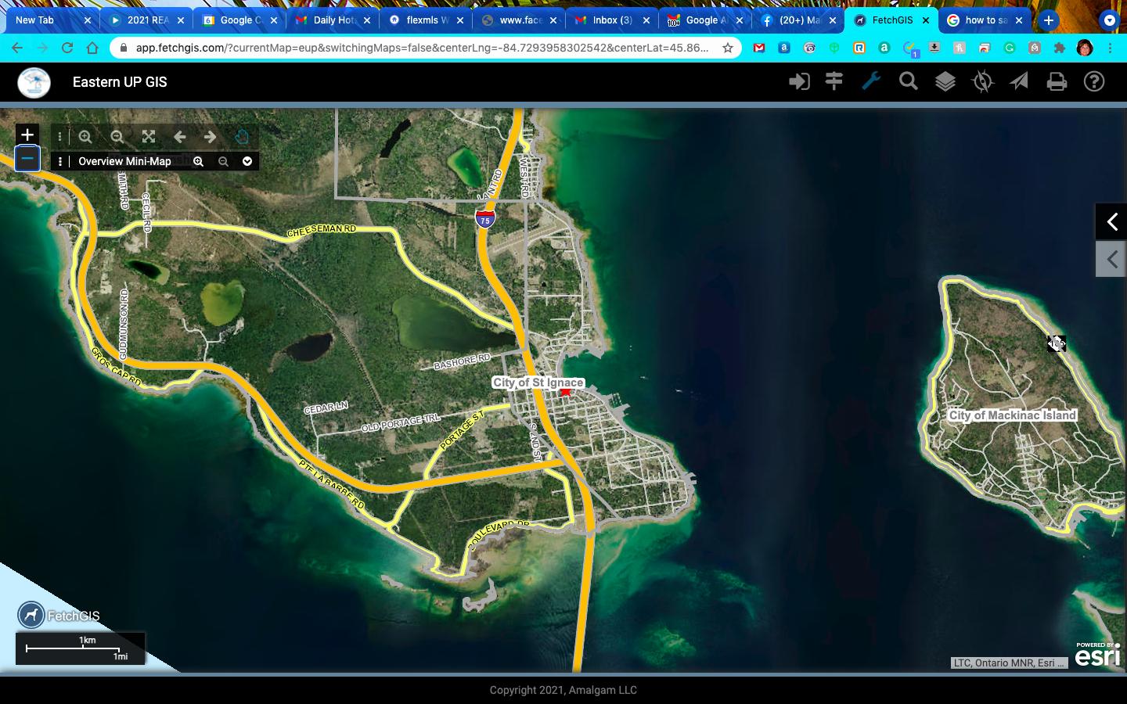Click the wrench tools icon
The image size is (1127, 704).
[871, 81]
